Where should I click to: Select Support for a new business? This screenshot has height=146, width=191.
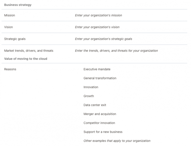click(103, 132)
